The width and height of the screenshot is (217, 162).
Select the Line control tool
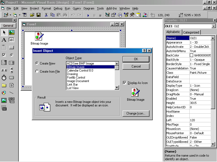(12, 93)
